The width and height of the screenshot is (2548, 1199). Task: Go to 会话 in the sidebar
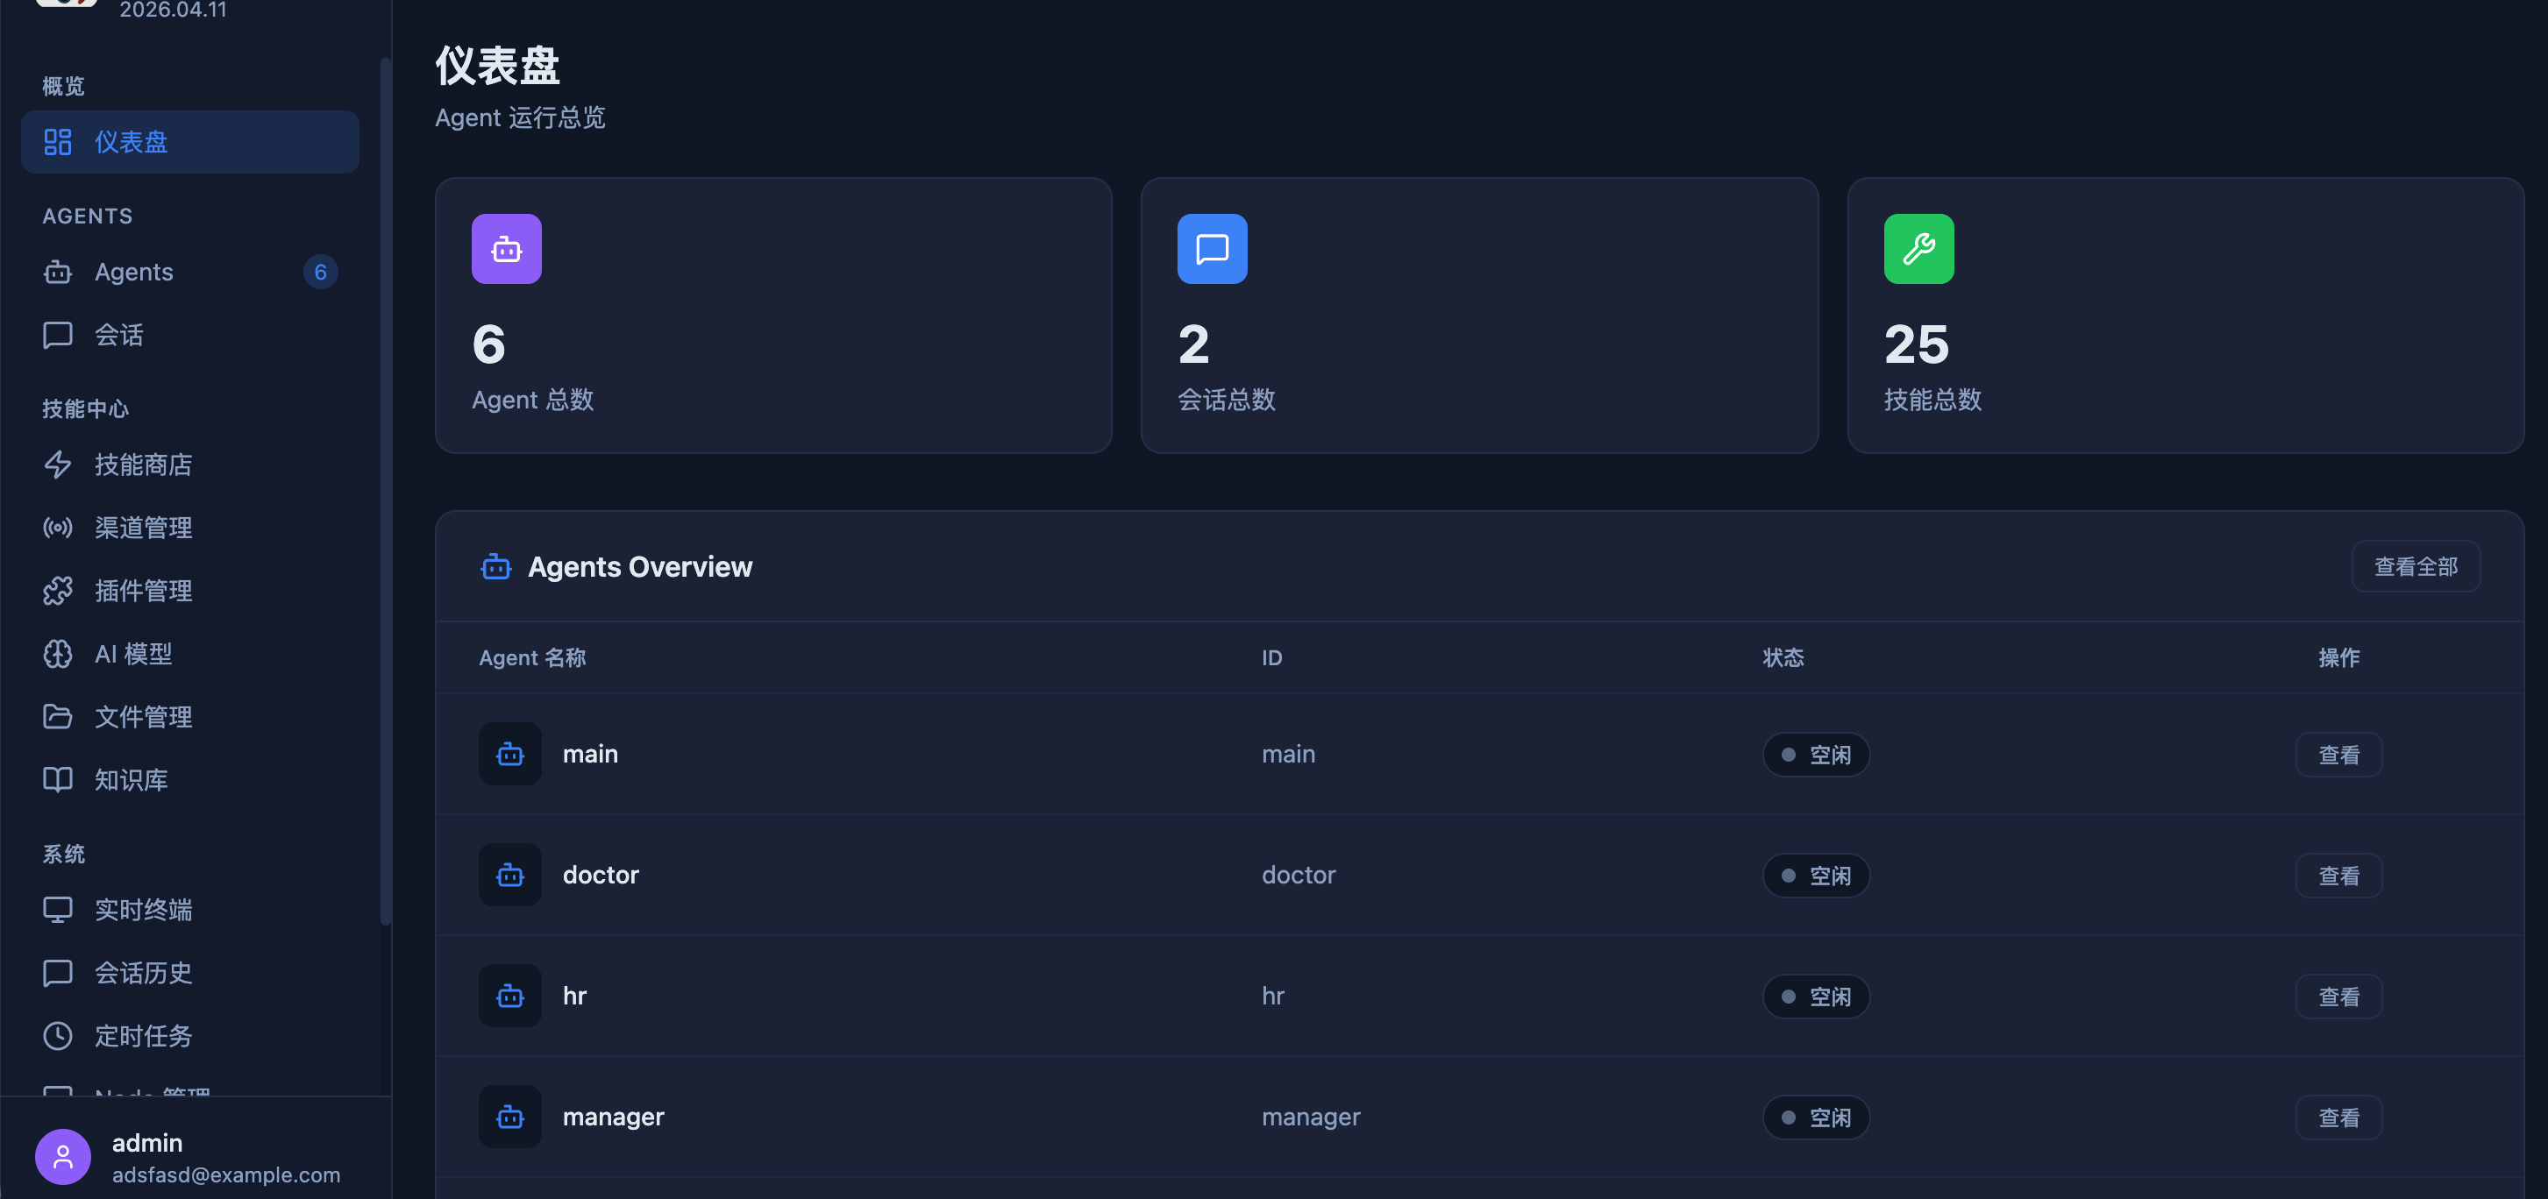189,335
